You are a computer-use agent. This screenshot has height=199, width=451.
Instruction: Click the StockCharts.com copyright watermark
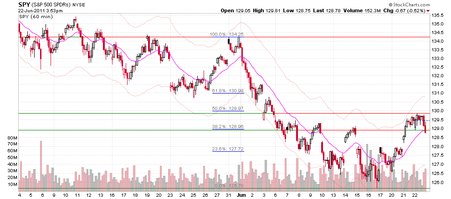click(409, 5)
